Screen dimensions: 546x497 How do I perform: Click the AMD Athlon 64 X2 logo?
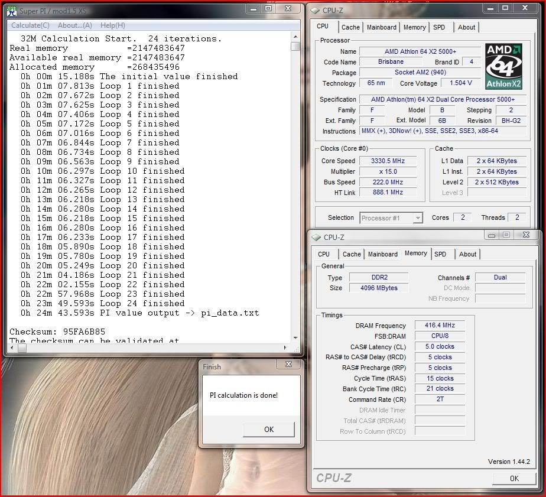[x=504, y=66]
